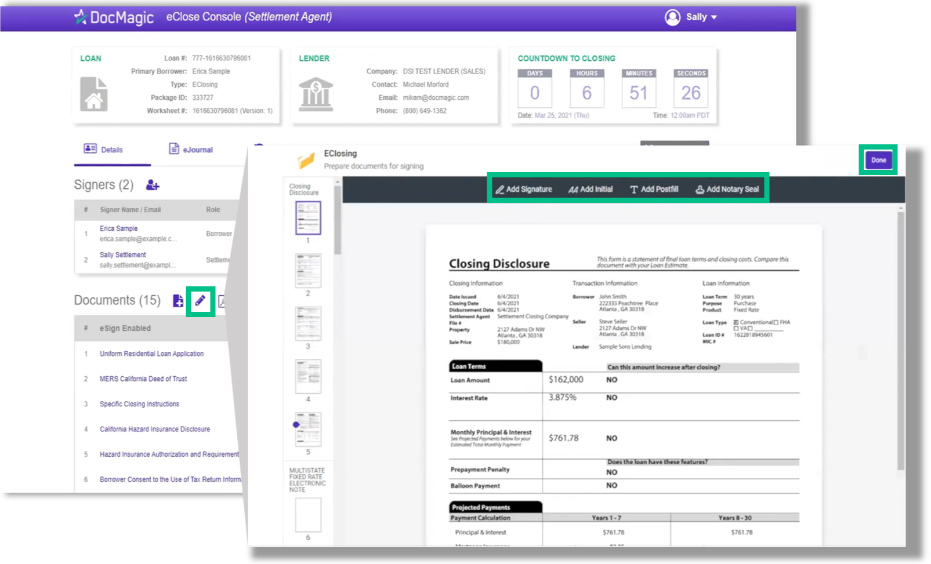The width and height of the screenshot is (931, 564).
Task: Select page 3 thumbnail
Action: [308, 323]
